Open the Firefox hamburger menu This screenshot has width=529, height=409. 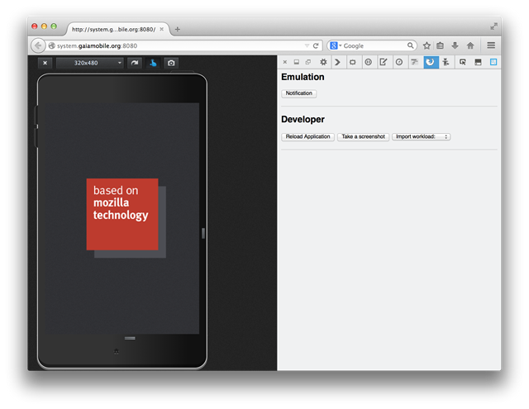click(491, 45)
